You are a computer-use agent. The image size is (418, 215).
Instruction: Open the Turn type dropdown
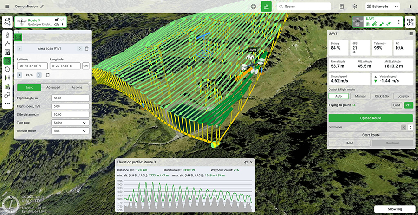[x=70, y=123]
